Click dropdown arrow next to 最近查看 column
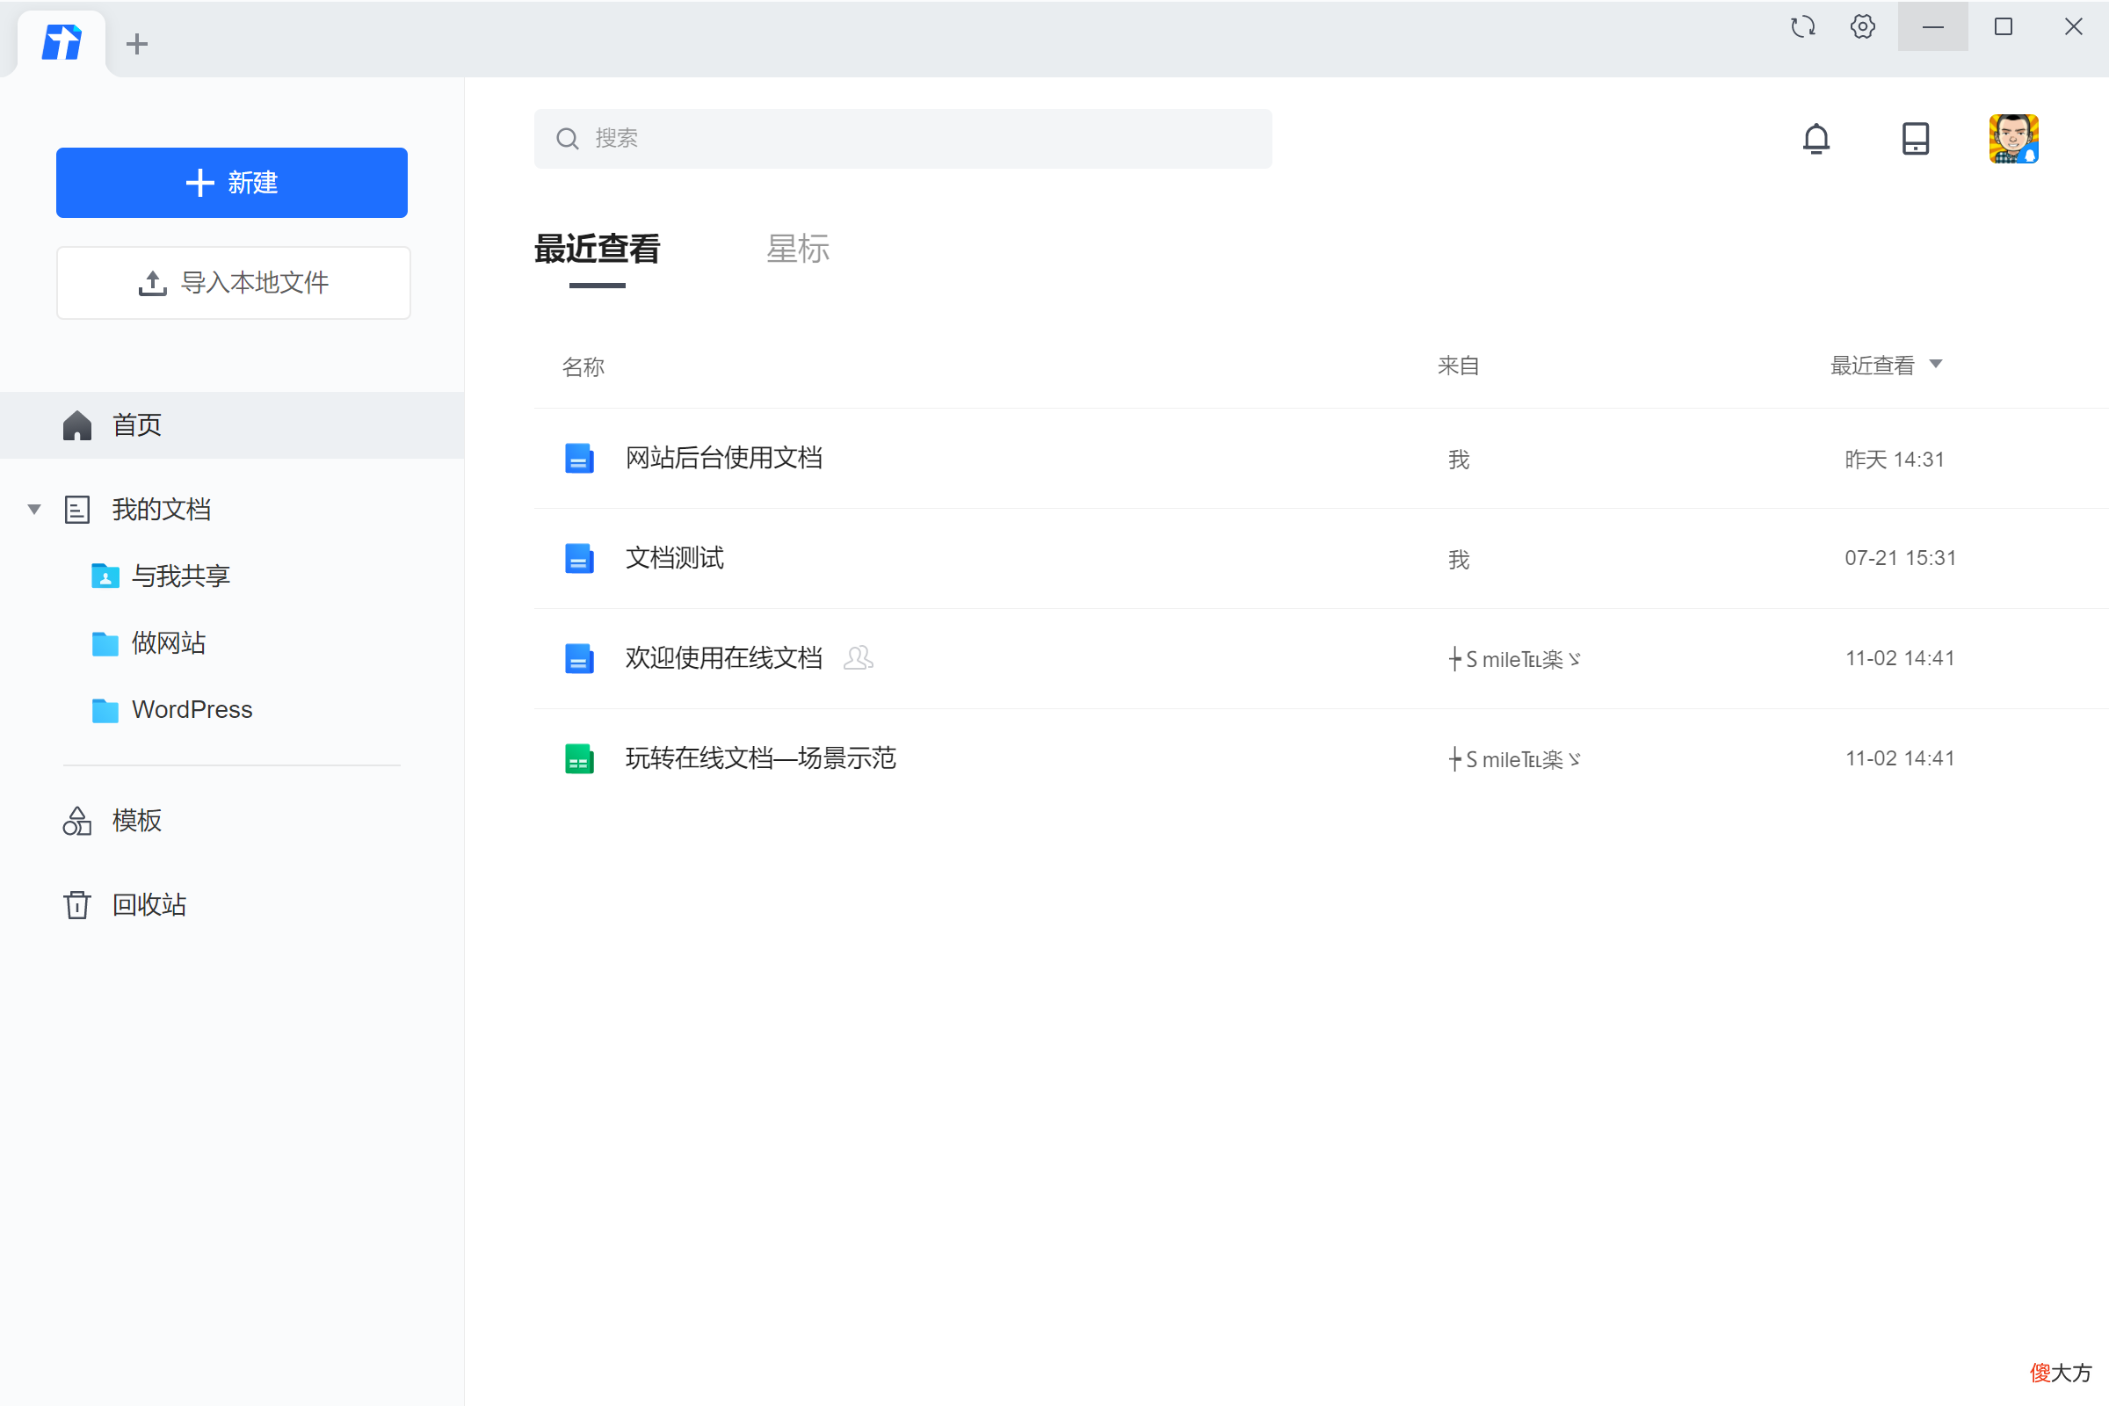 pyautogui.click(x=1935, y=364)
